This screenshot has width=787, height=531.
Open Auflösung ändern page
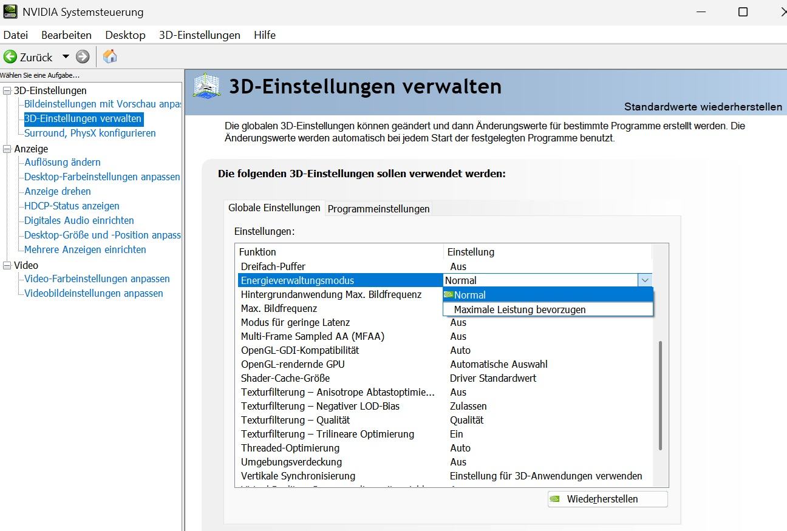63,162
